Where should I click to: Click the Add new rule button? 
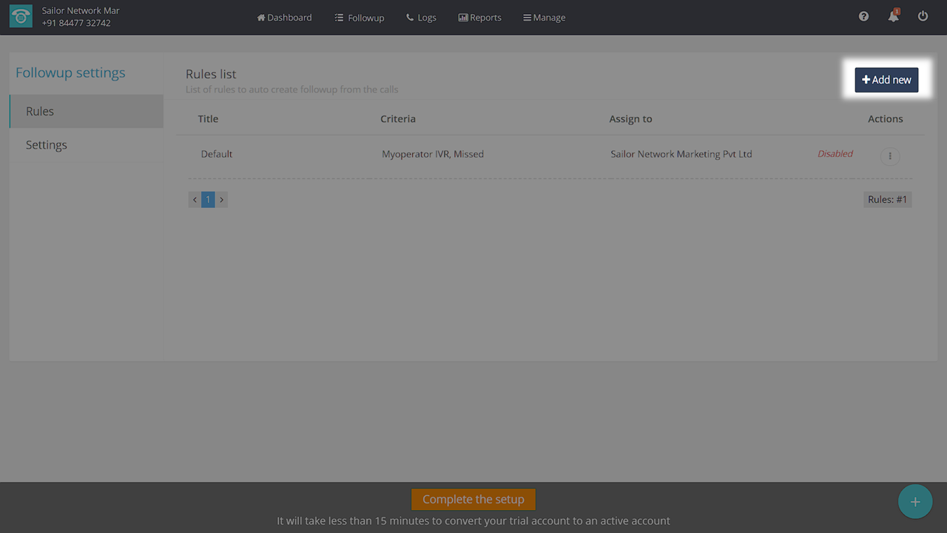point(886,80)
